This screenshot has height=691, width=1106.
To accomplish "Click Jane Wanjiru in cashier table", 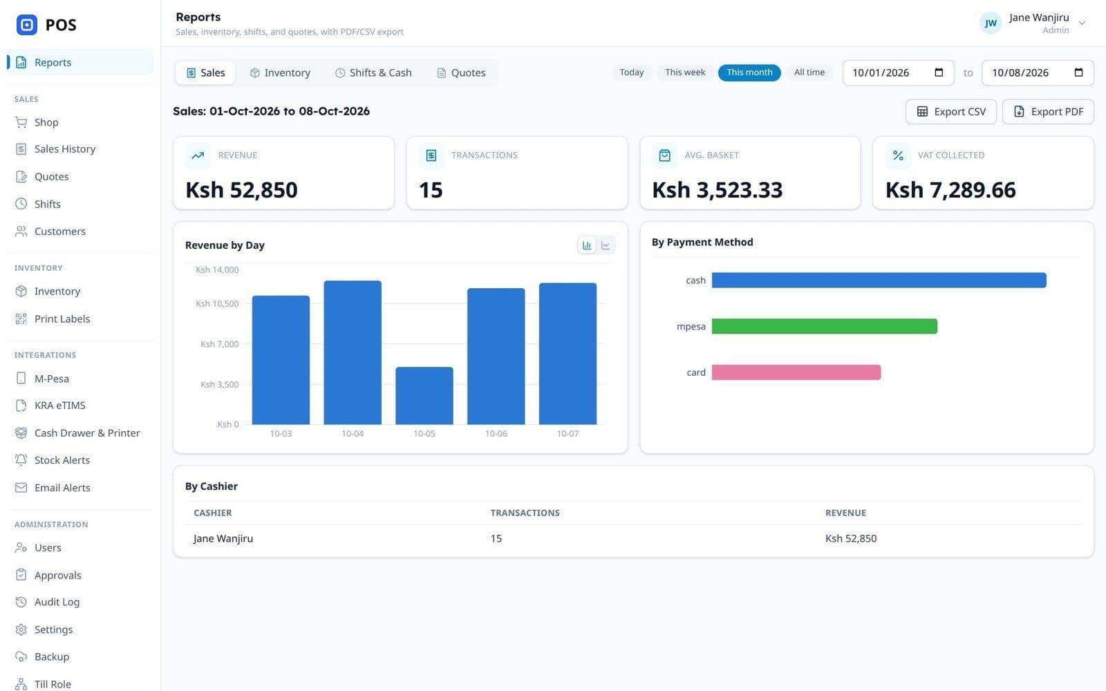I will [x=223, y=538].
